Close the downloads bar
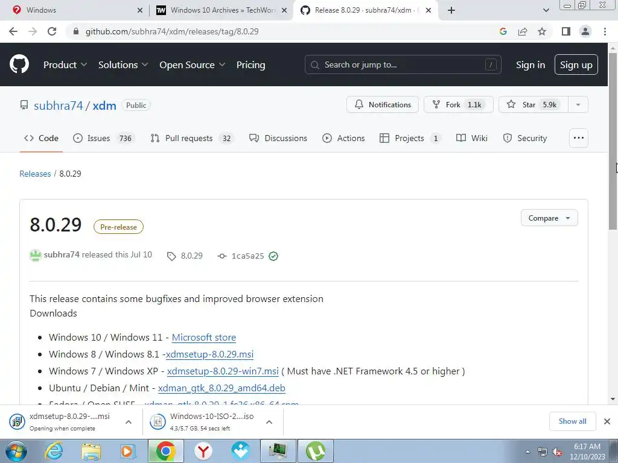 (607, 421)
